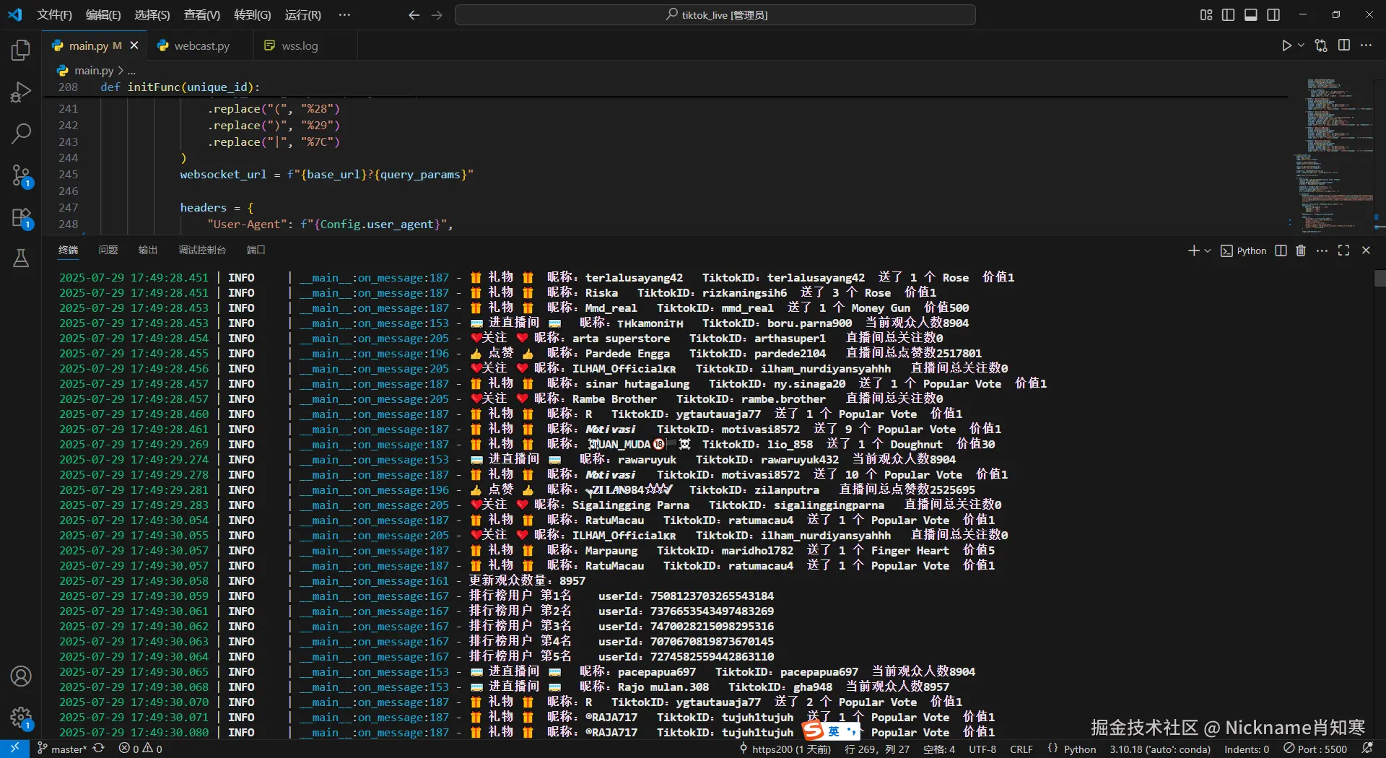
Task: Open the Testing flask icon
Action: click(x=21, y=258)
